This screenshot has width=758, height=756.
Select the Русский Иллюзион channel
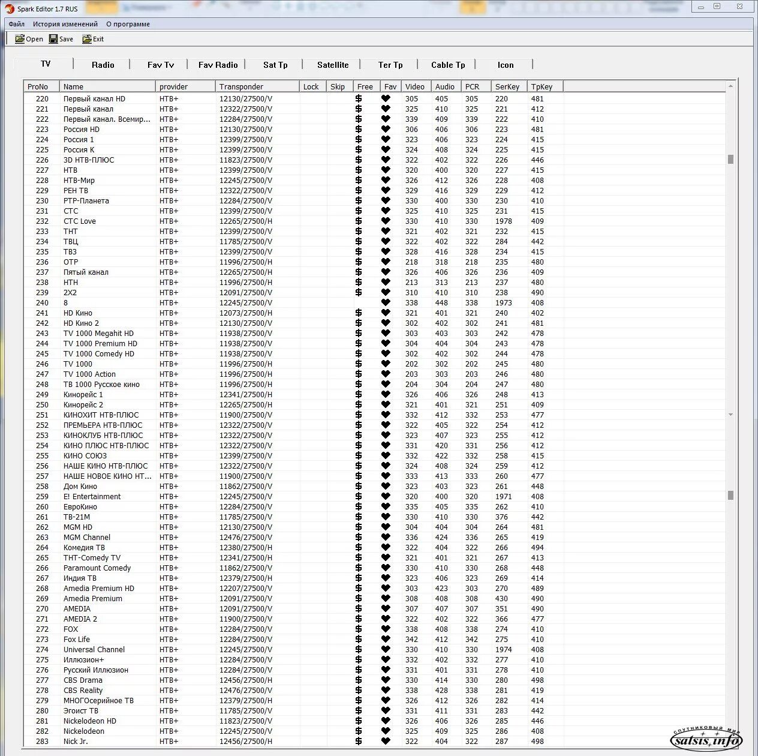96,670
